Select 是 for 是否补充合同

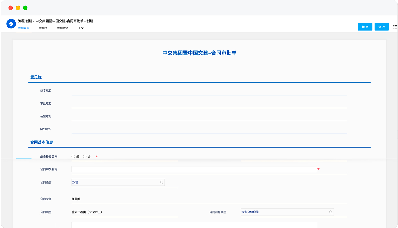point(73,157)
